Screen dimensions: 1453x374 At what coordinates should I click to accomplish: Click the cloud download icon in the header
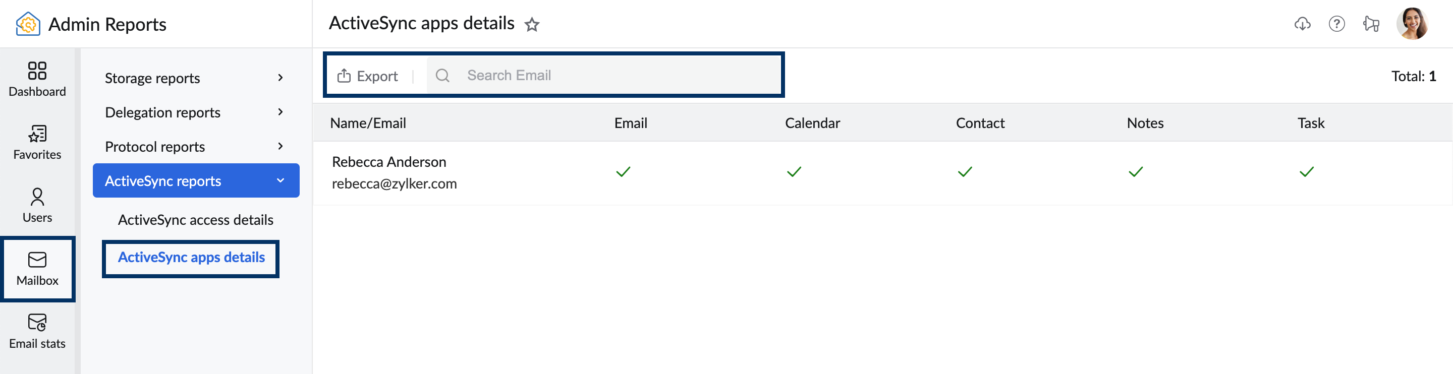tap(1303, 24)
